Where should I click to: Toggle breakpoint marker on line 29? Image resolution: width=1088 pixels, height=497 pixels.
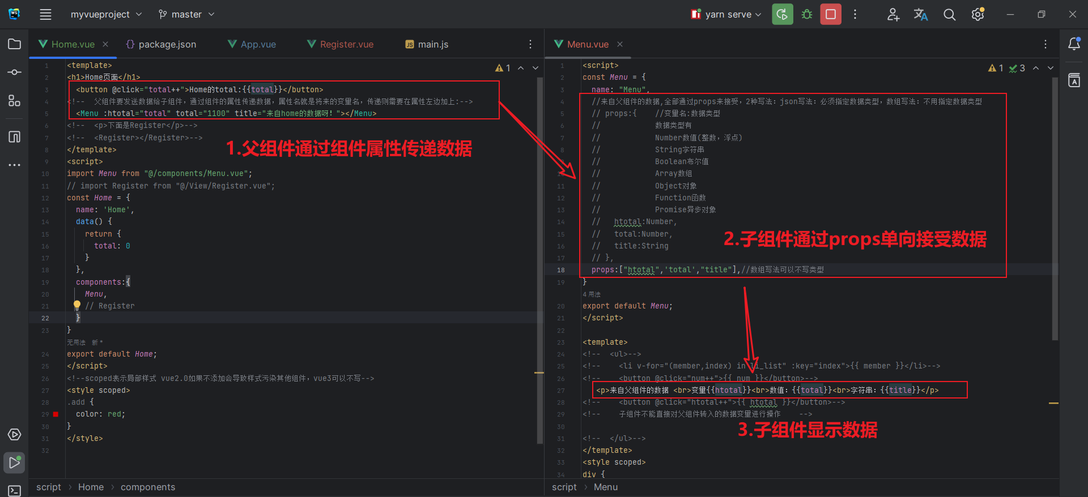point(56,414)
